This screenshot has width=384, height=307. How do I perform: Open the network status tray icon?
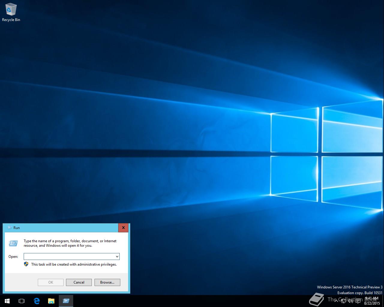click(x=343, y=301)
